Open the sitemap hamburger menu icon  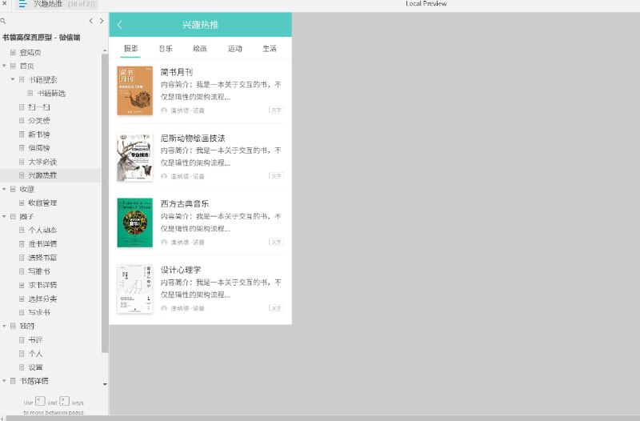(23, 4)
